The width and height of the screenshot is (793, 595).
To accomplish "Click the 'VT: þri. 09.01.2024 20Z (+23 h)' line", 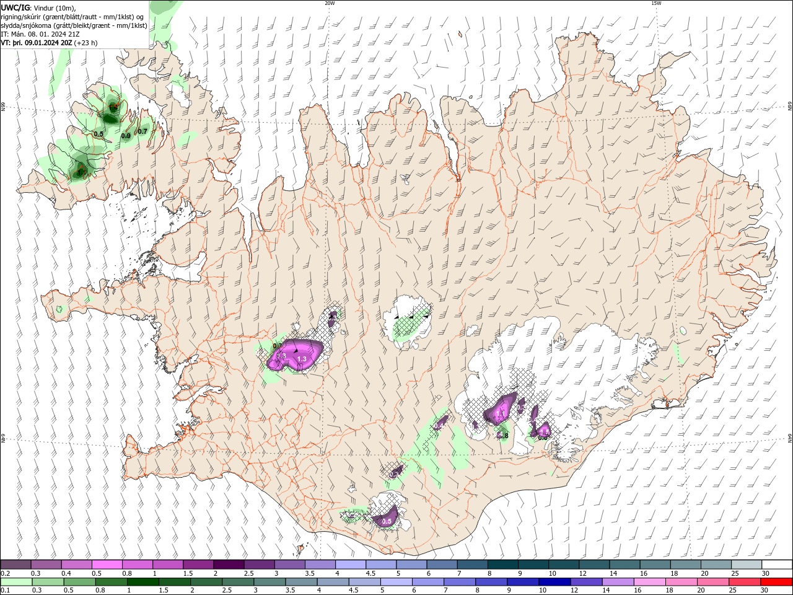I will (x=49, y=43).
